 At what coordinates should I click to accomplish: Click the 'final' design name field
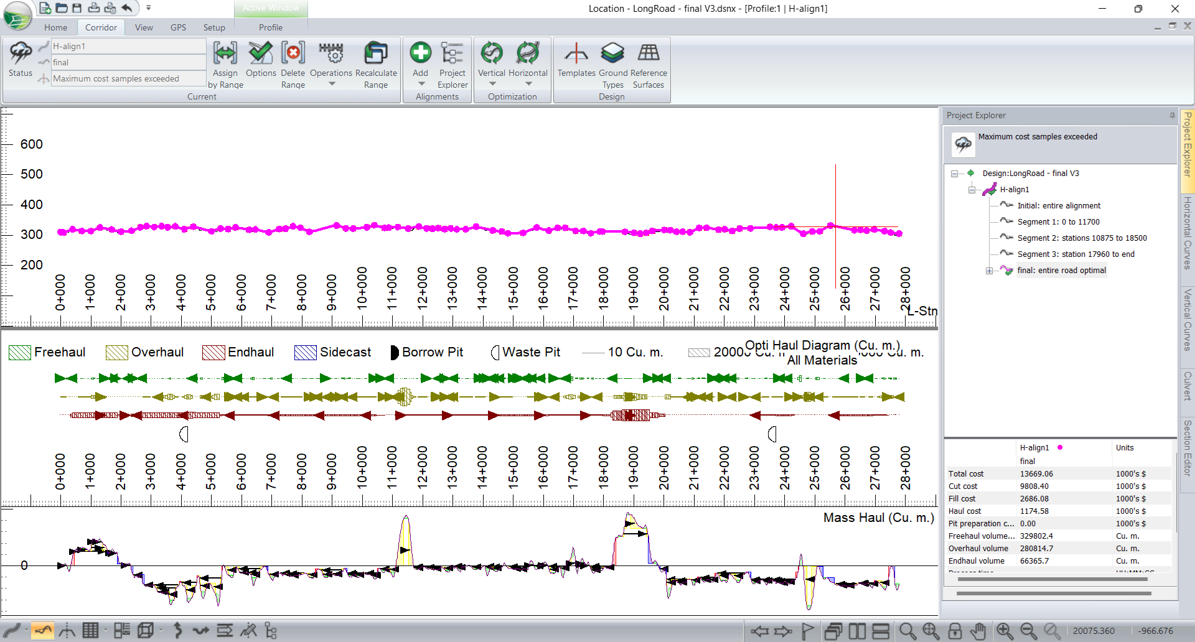click(128, 62)
